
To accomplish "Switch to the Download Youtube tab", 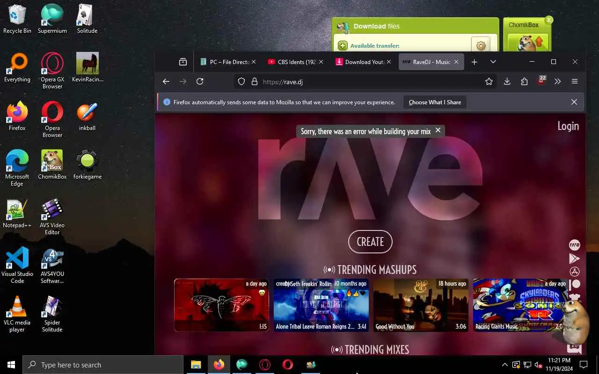I will pyautogui.click(x=363, y=62).
